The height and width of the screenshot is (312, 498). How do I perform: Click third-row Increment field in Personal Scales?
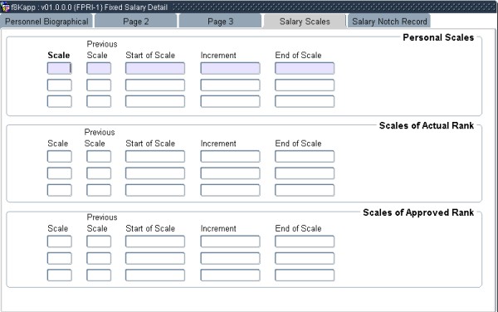click(x=230, y=101)
